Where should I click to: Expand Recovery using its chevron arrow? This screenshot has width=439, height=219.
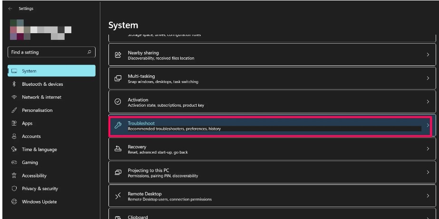(428, 149)
